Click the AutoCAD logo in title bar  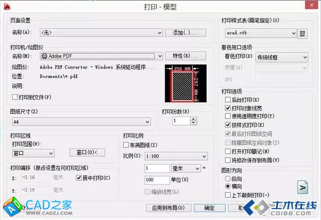[7, 7]
